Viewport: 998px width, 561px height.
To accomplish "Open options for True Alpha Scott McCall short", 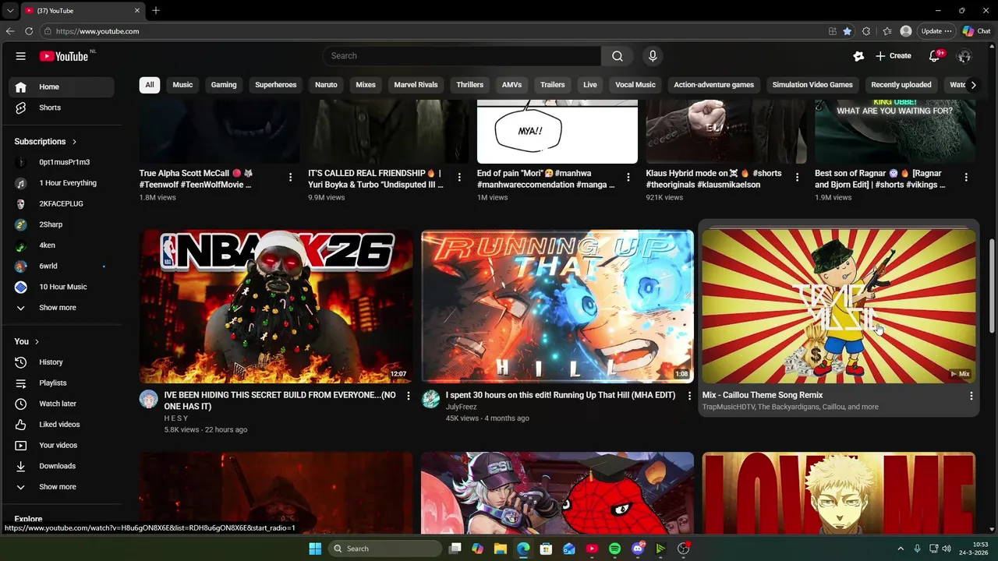I will (x=290, y=178).
